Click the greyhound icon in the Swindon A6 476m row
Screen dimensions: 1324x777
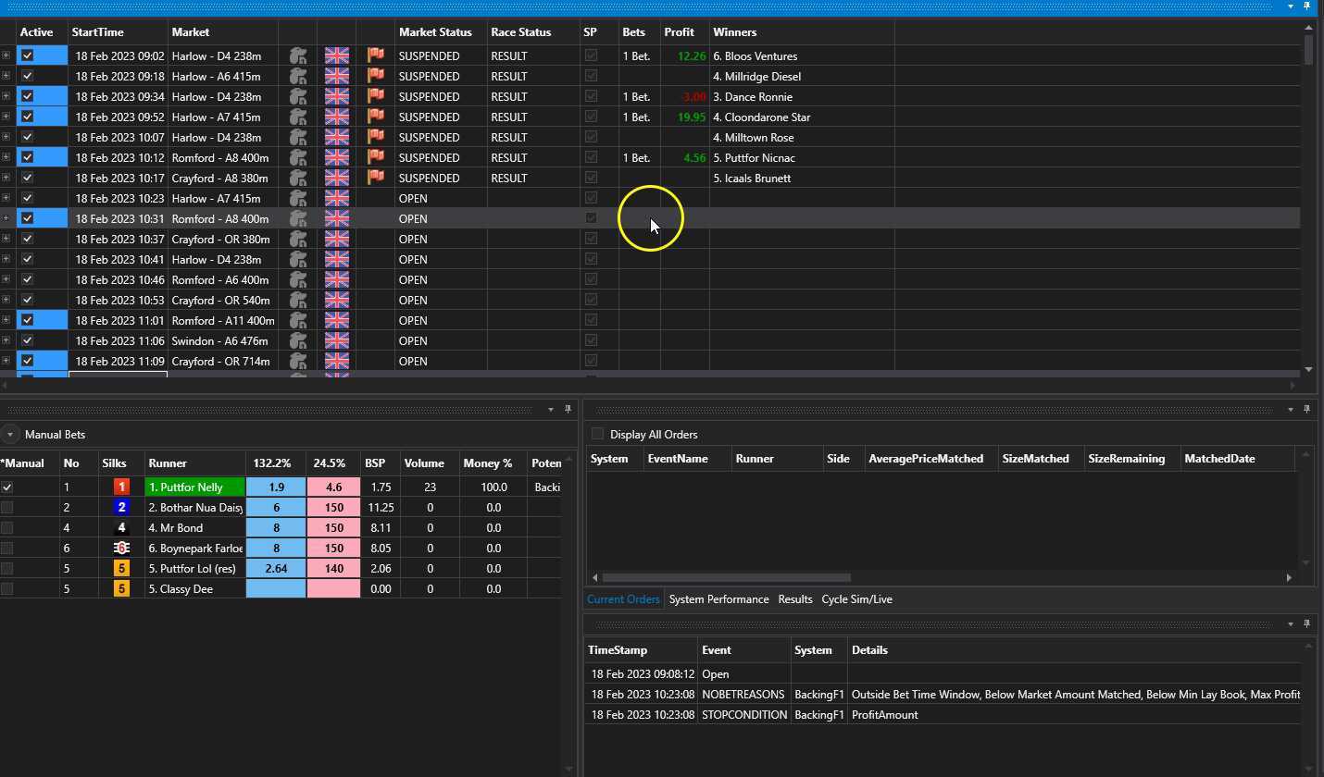point(297,341)
